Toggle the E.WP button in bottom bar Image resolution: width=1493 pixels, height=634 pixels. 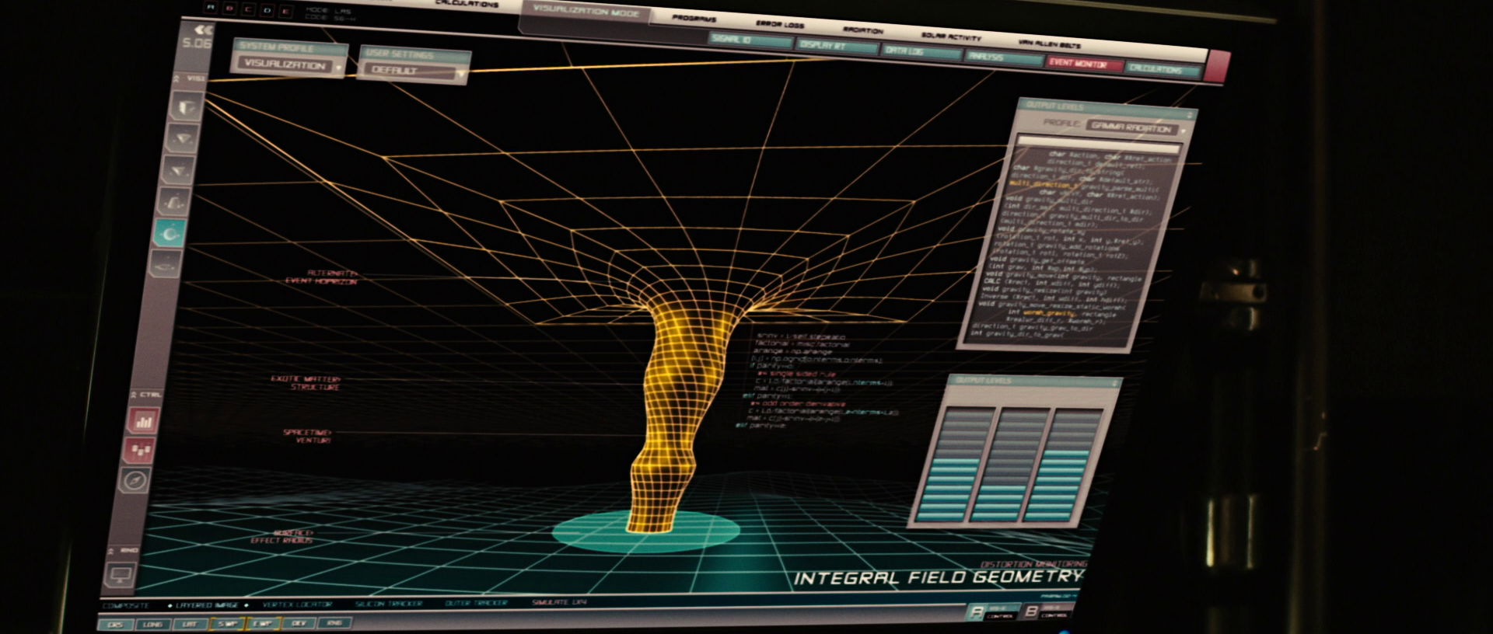(262, 623)
